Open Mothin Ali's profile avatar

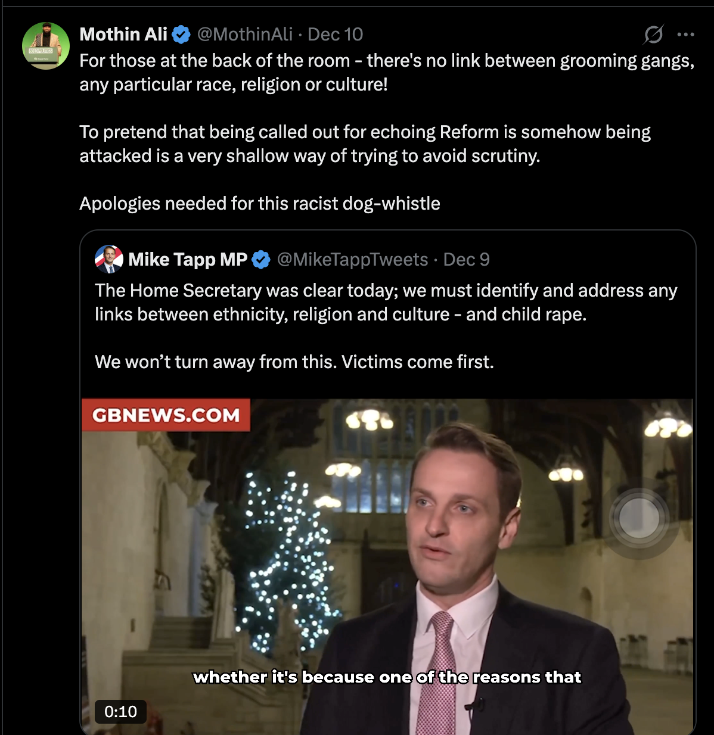tap(46, 46)
